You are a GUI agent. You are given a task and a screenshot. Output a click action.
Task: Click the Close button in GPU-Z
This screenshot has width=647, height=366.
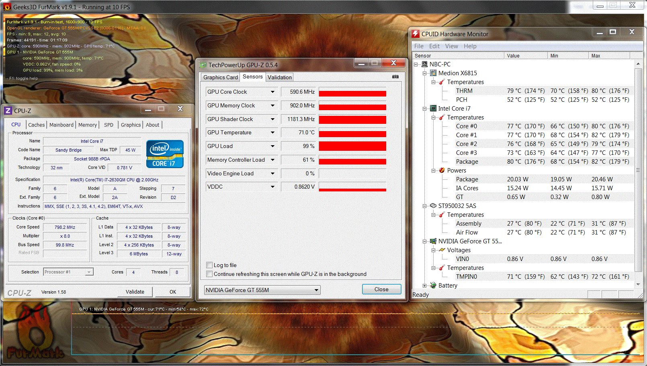381,289
